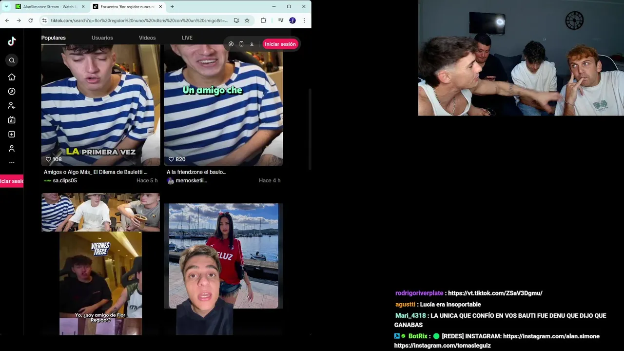Open the Viernes Trece video thumbnail

point(100,264)
